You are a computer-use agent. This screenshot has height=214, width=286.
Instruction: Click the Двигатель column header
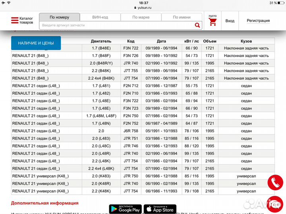click(101, 41)
